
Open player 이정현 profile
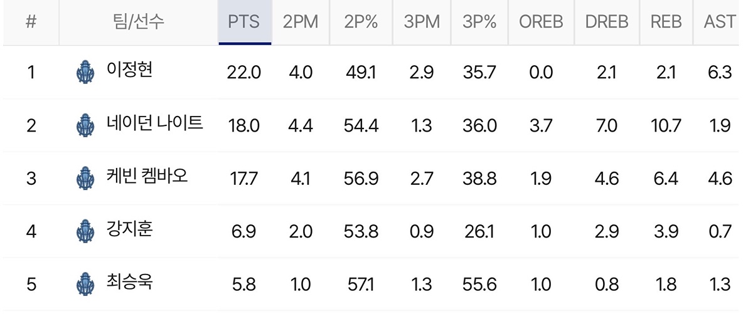click(x=129, y=70)
